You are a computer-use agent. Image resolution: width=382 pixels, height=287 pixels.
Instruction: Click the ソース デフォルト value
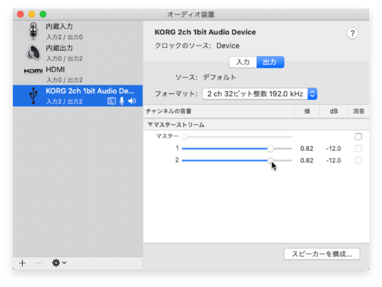[x=220, y=78]
